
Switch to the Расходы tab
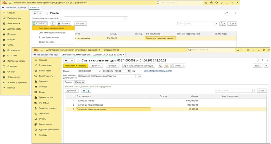tap(79, 82)
